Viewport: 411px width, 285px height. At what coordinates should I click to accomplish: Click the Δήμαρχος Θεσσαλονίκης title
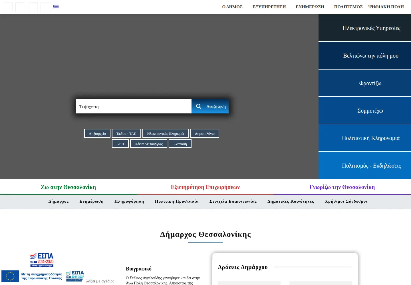pyautogui.click(x=205, y=234)
